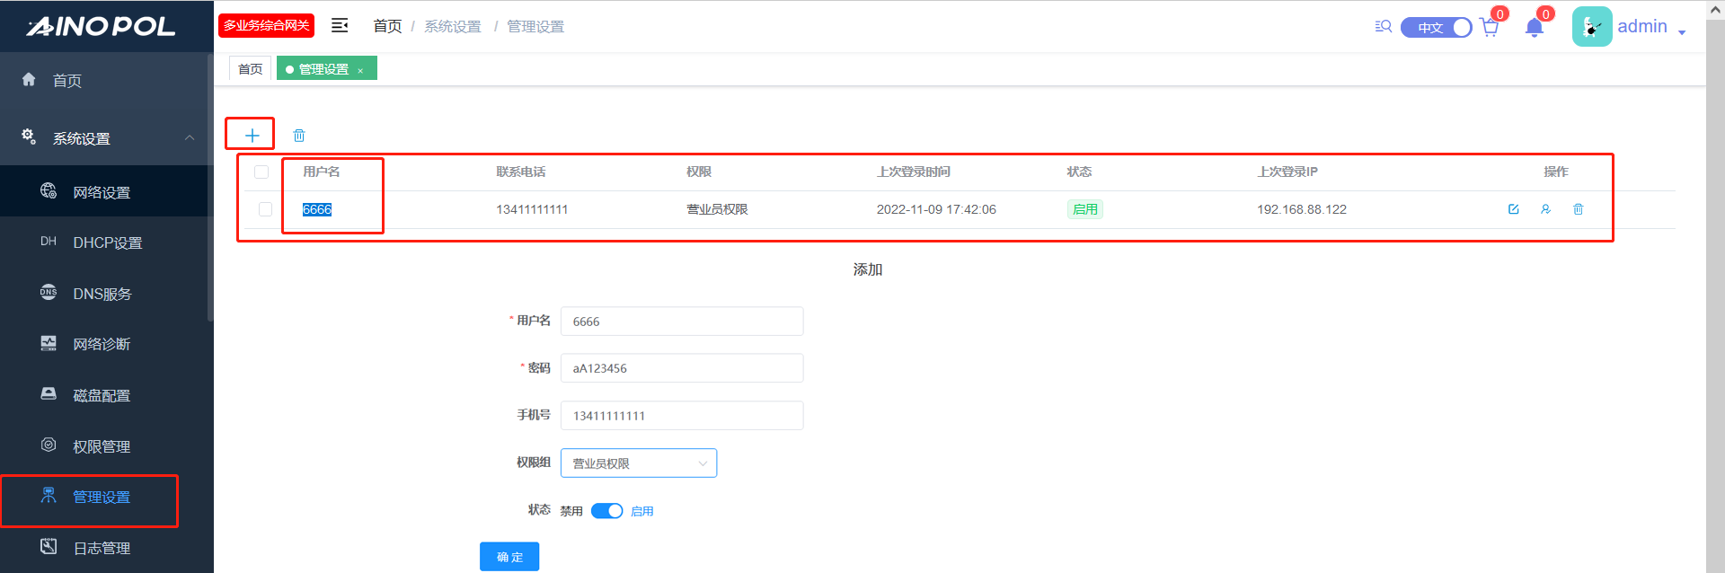The height and width of the screenshot is (573, 1725).
Task: Open 权限管理 in the sidebar
Action: pyautogui.click(x=102, y=446)
